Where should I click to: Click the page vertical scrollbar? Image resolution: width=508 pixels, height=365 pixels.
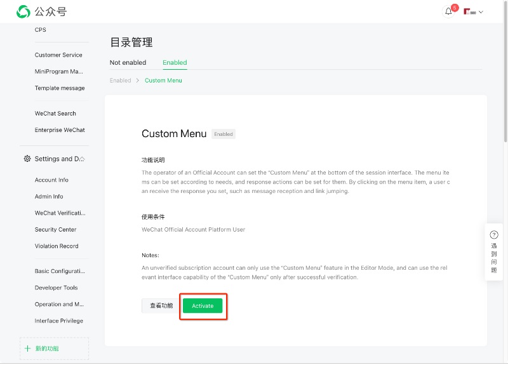coord(505,76)
